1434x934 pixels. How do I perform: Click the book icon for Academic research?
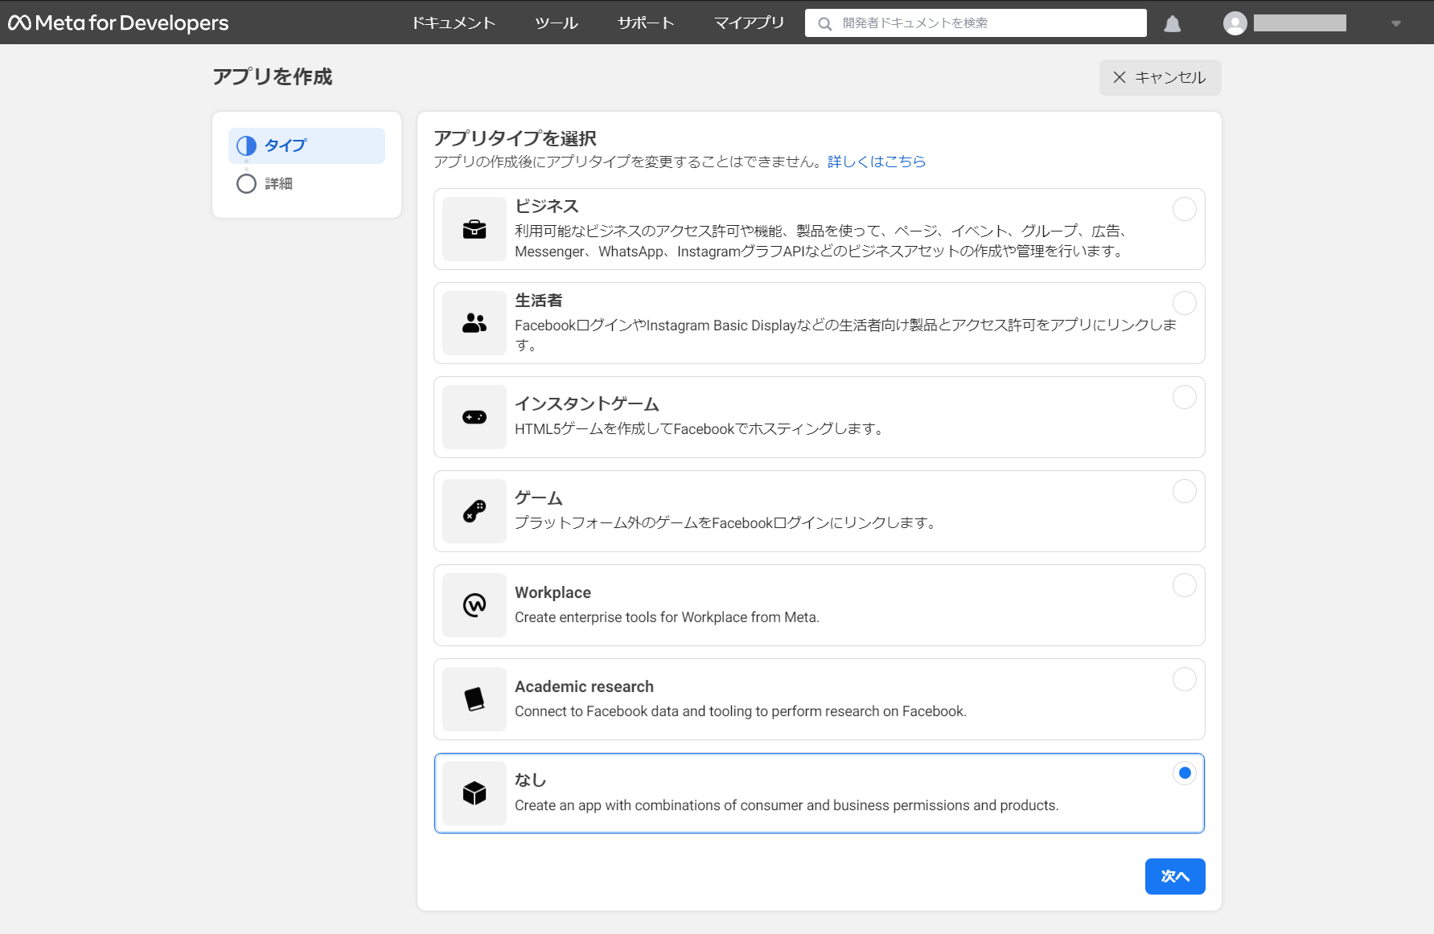point(475,699)
